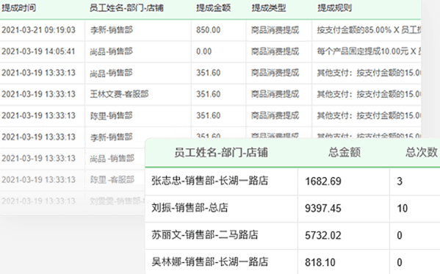The width and height of the screenshot is (440, 274).
Task: Open the 张志忠-销售部-长湖一路店 summary row
Action: click(x=292, y=181)
